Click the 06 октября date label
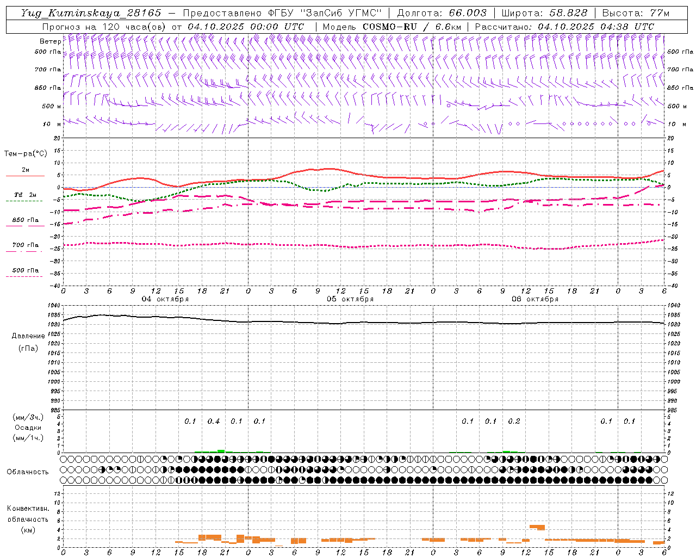Viewport: 696px width, 557px height. click(x=535, y=299)
